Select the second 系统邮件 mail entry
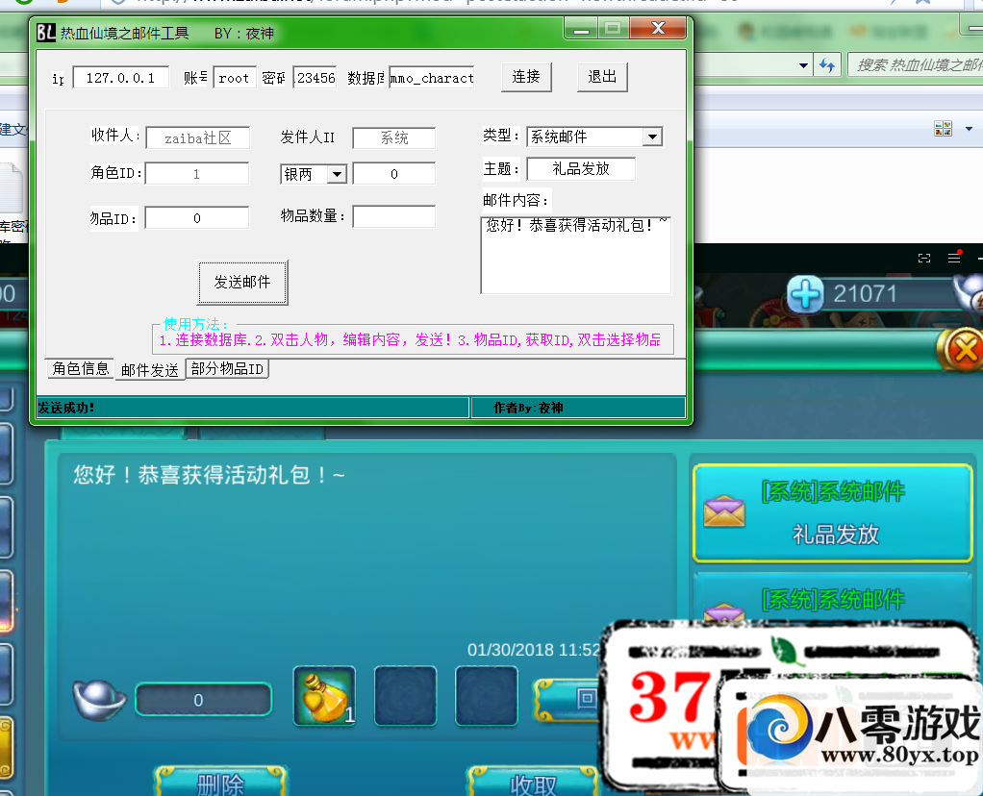 (833, 599)
